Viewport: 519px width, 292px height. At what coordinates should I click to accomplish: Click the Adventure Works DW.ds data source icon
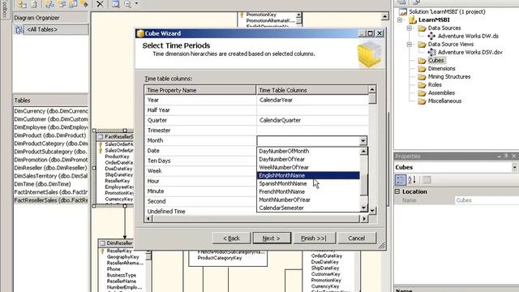point(431,36)
